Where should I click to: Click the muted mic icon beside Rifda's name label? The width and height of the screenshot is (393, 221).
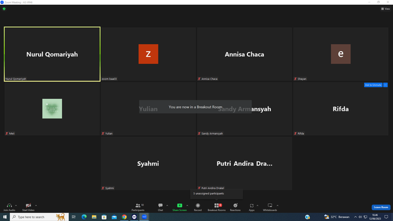coord(295,133)
